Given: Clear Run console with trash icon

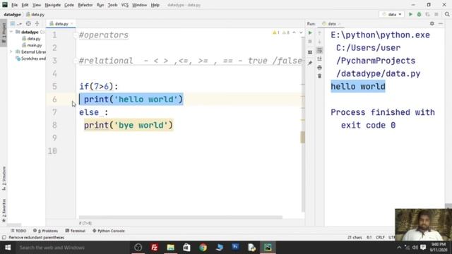Looking at the screenshot, I should [x=319, y=76].
